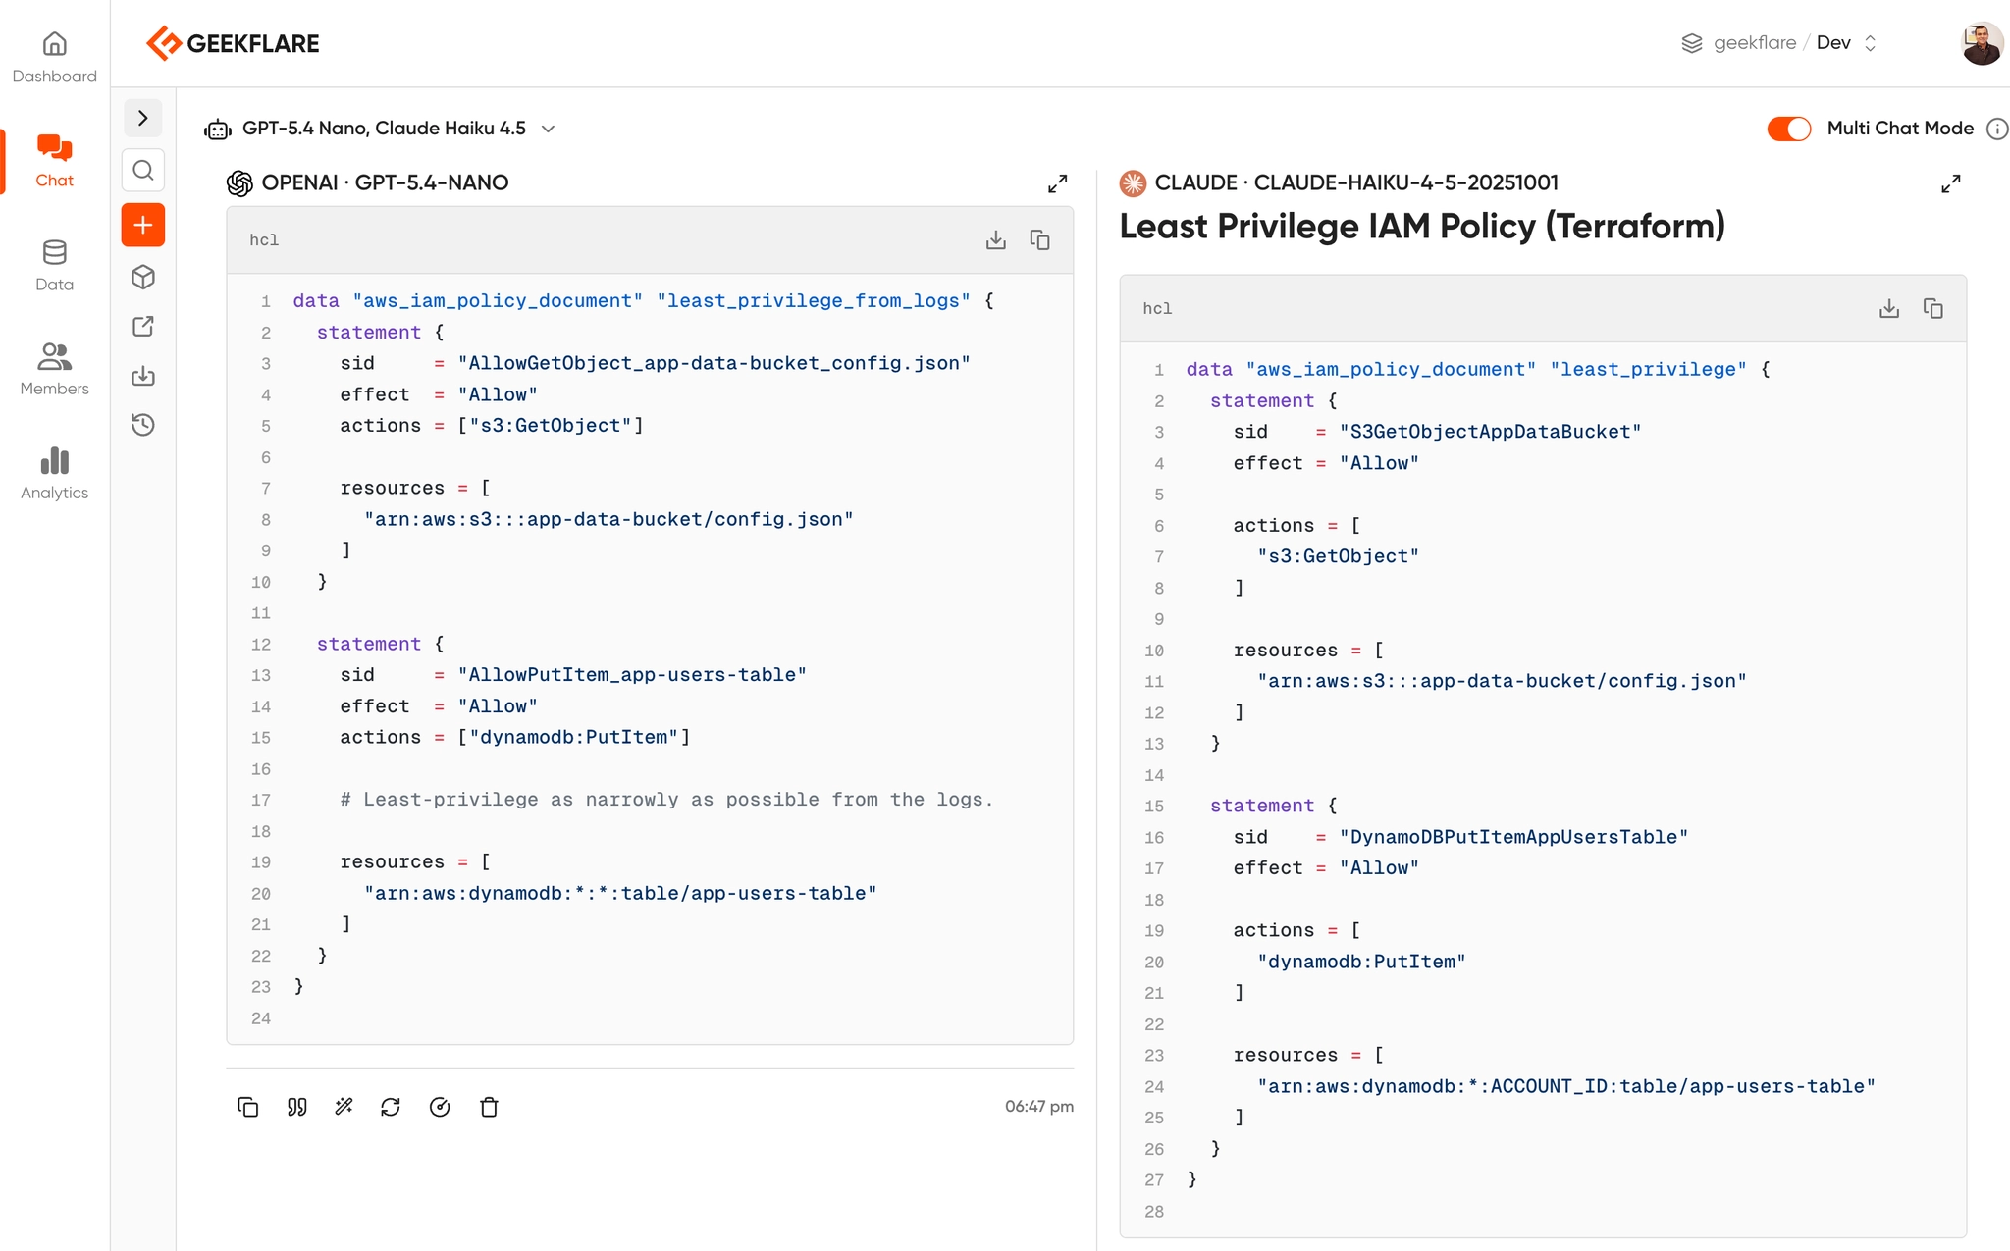Image resolution: width=2010 pixels, height=1251 pixels.
Task: Regenerate the GPT response
Action: click(x=391, y=1107)
